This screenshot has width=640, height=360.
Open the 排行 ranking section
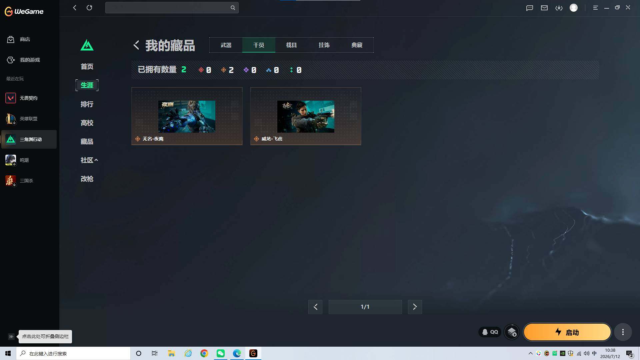[x=87, y=104]
